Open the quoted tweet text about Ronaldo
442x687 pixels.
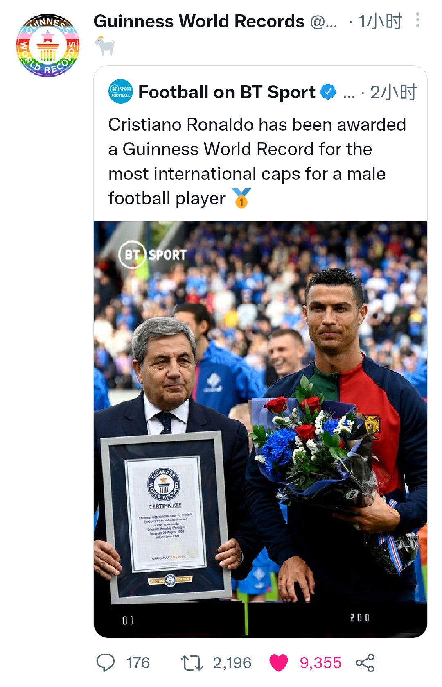click(257, 161)
